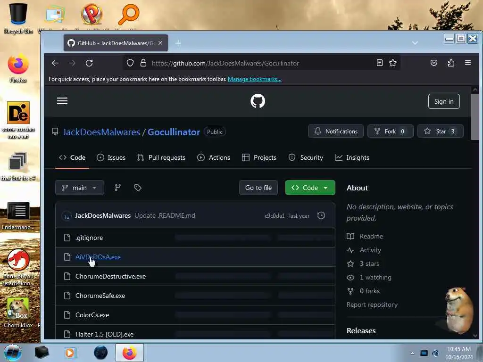Open the AiVDsDOsA.exe file
Viewport: 483px width, 362px height.
98,257
